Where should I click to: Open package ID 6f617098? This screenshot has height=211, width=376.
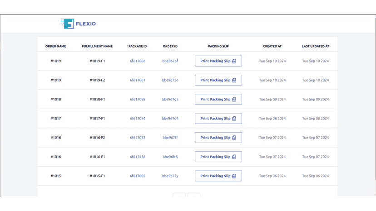tap(138, 99)
